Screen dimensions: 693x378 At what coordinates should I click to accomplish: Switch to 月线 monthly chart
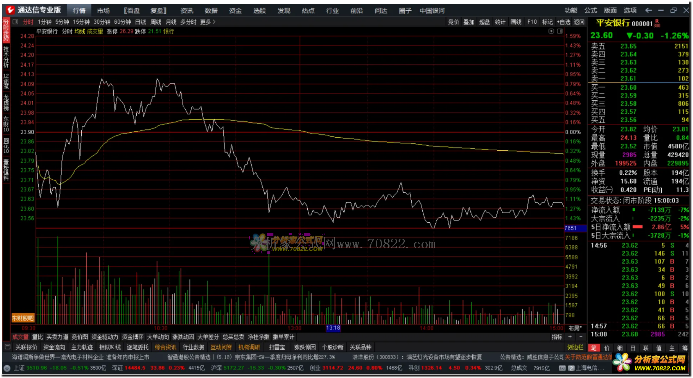tap(171, 22)
